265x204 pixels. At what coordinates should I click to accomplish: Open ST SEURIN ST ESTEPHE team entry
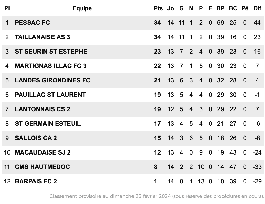point(51,52)
